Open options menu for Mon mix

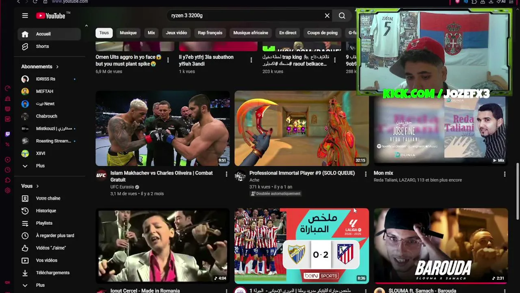point(505,174)
